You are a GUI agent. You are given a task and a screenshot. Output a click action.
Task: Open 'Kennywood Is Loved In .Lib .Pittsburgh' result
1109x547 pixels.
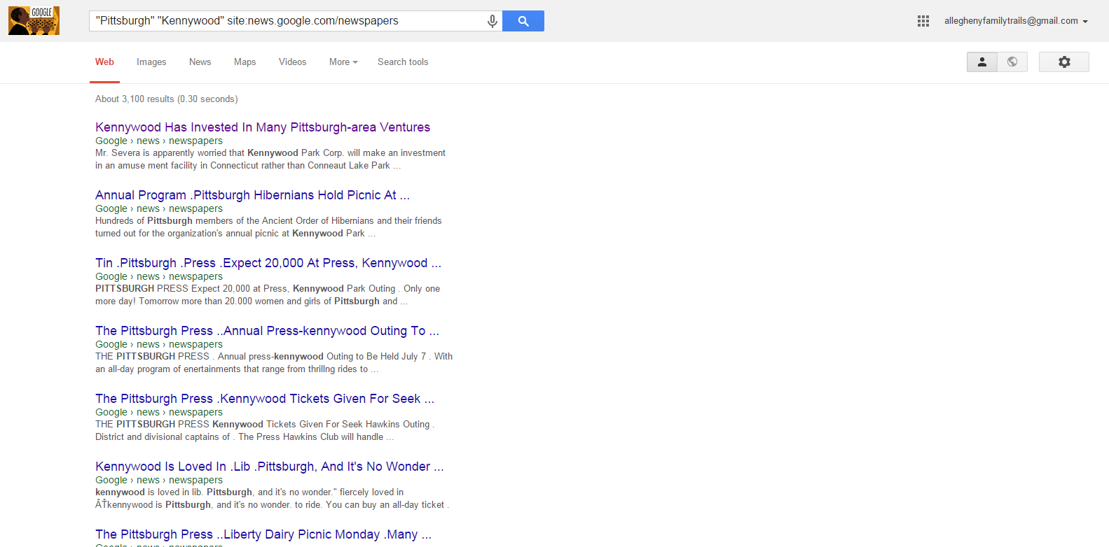[269, 467]
